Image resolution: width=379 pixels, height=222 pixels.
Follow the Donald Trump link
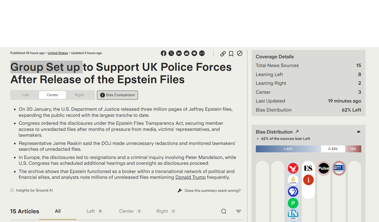click(190, 177)
